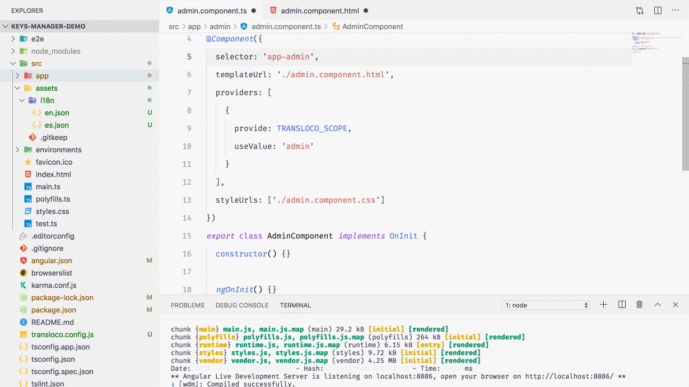Screen dimensions: 689x387
Task: Click the PROBLEMS panel label
Action: [x=188, y=305]
